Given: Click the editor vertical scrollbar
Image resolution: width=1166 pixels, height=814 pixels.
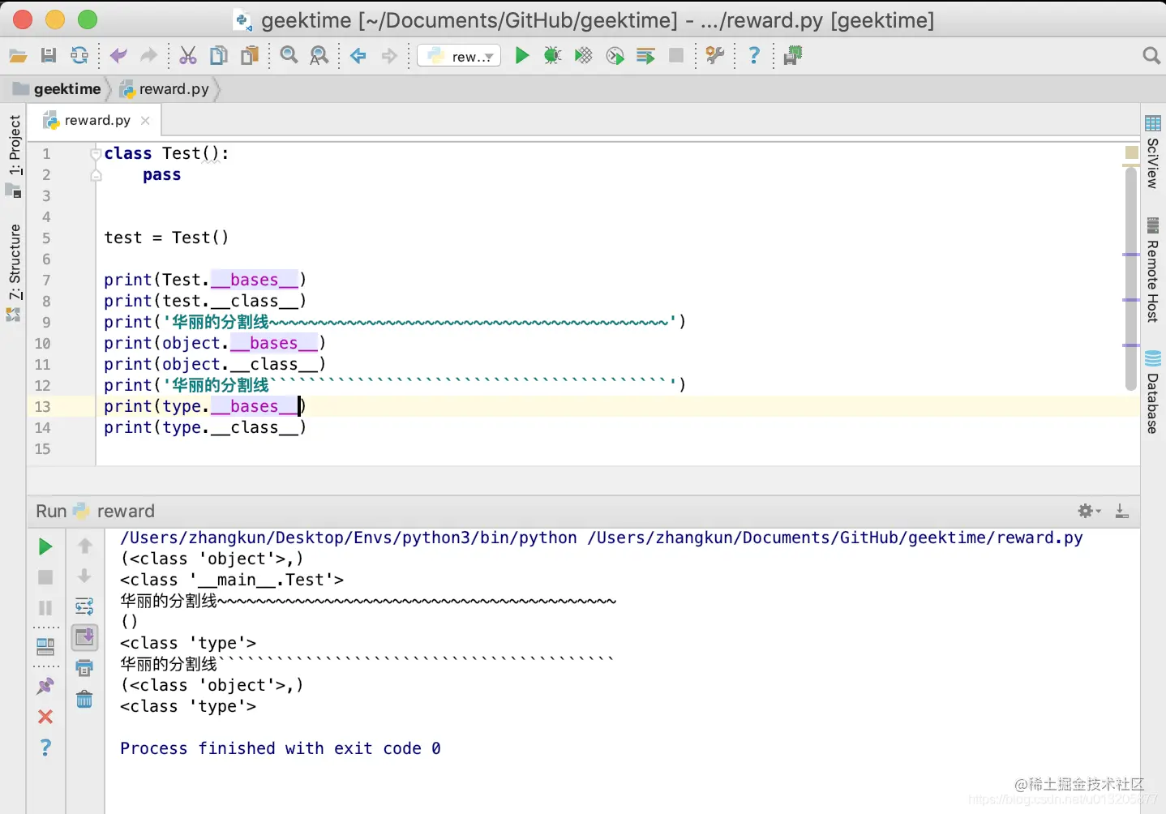Looking at the screenshot, I should [x=1131, y=278].
